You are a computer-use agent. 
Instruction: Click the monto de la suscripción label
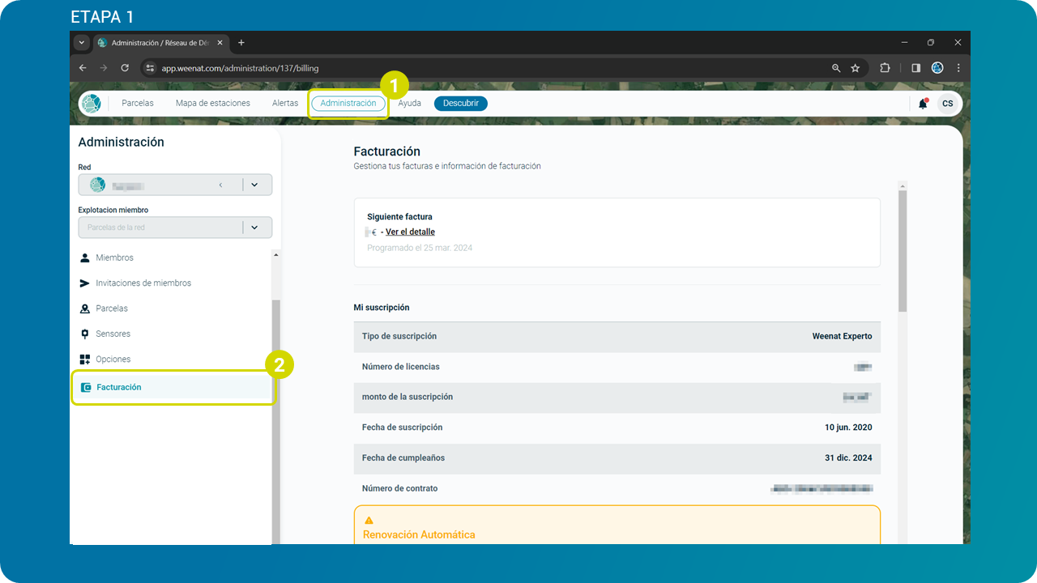click(408, 397)
